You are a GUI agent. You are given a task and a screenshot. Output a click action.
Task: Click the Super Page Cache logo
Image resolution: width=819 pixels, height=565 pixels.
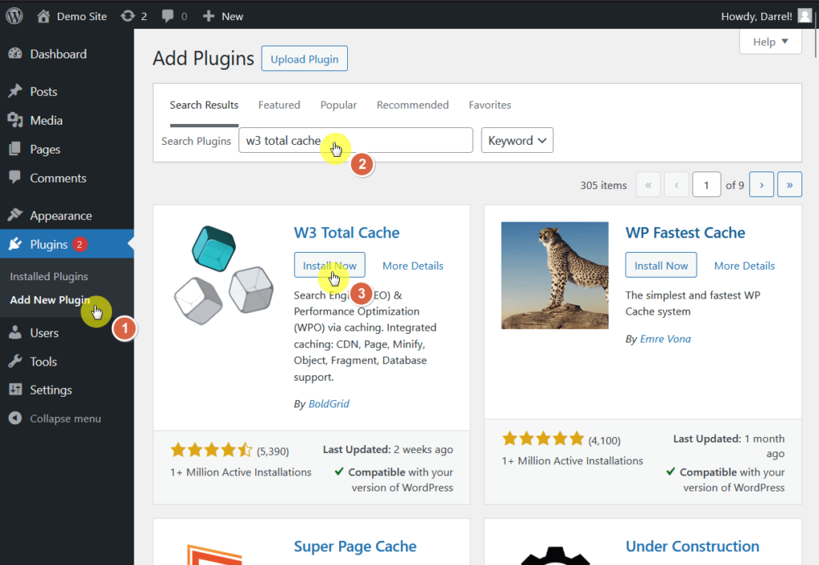[x=215, y=554]
